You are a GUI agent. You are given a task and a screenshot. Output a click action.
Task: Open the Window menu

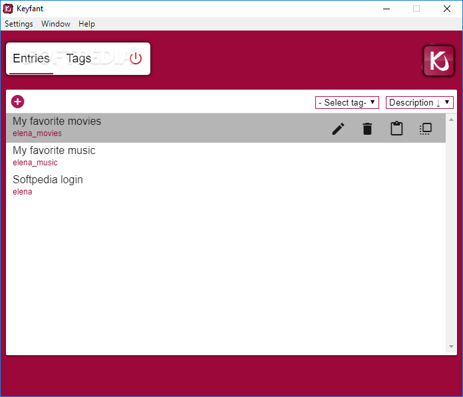tap(56, 24)
